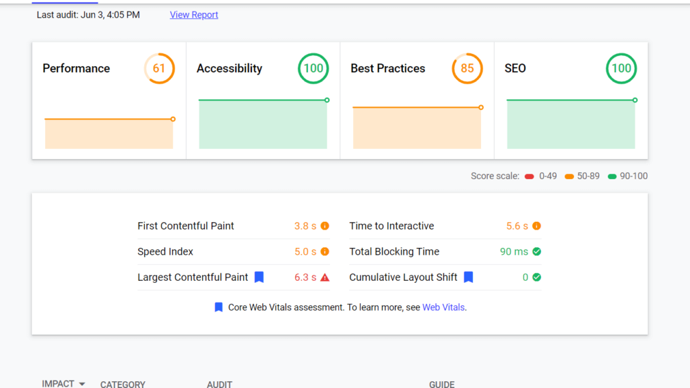Click the 5.0 s metric value
The width and height of the screenshot is (690, 388).
pos(305,251)
